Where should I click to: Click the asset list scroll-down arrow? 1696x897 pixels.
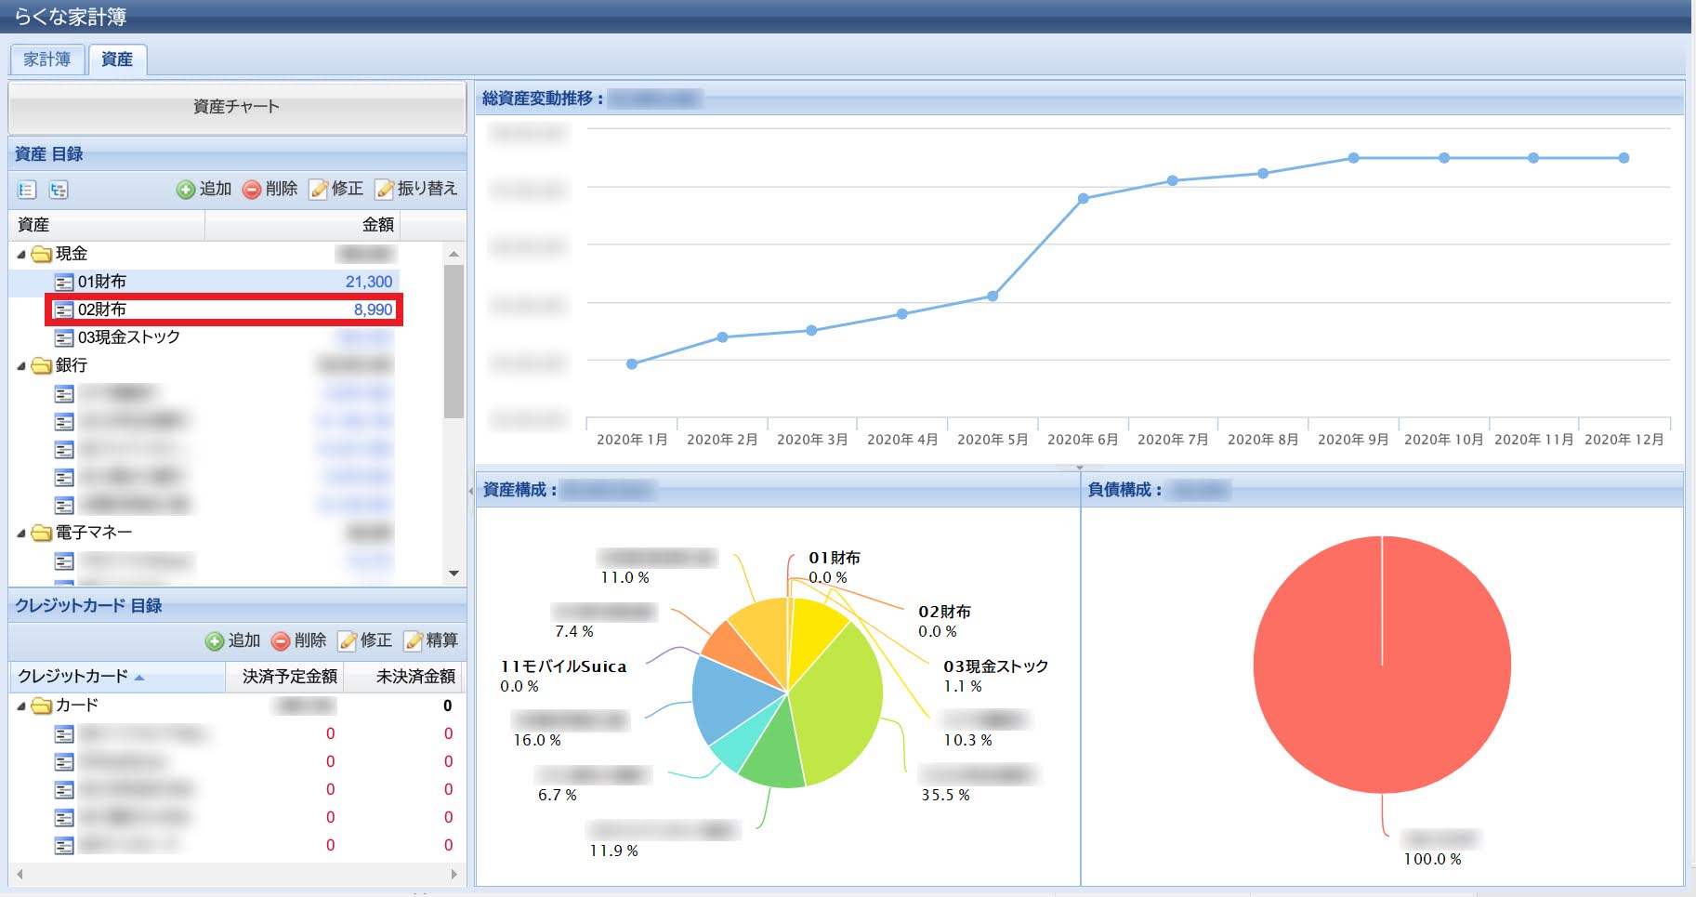point(454,574)
